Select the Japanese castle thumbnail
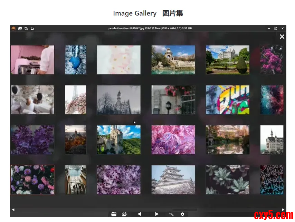The image size is (295, 222). [173, 180]
